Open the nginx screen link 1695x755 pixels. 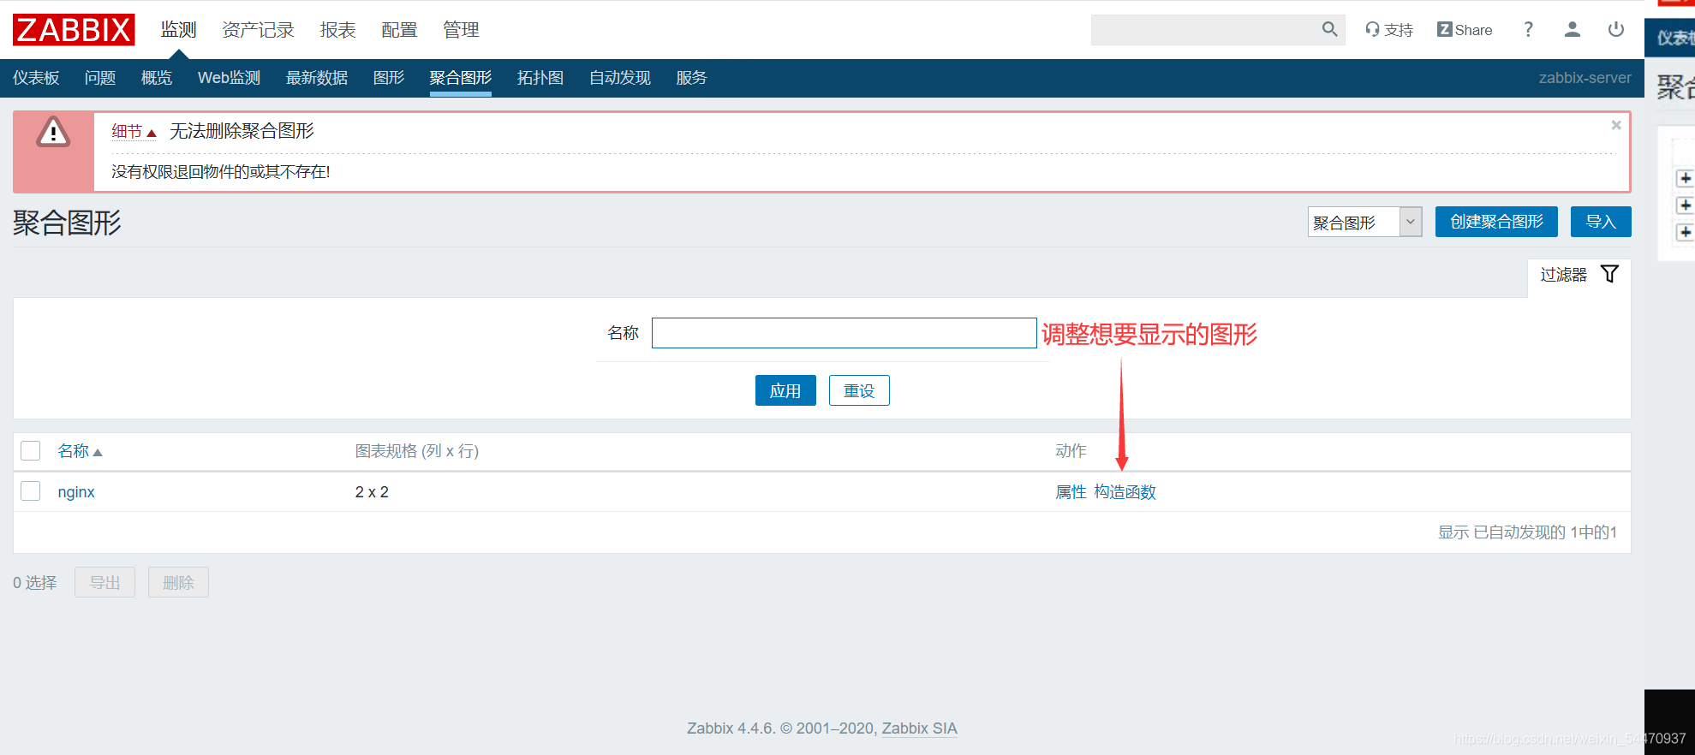pos(76,492)
